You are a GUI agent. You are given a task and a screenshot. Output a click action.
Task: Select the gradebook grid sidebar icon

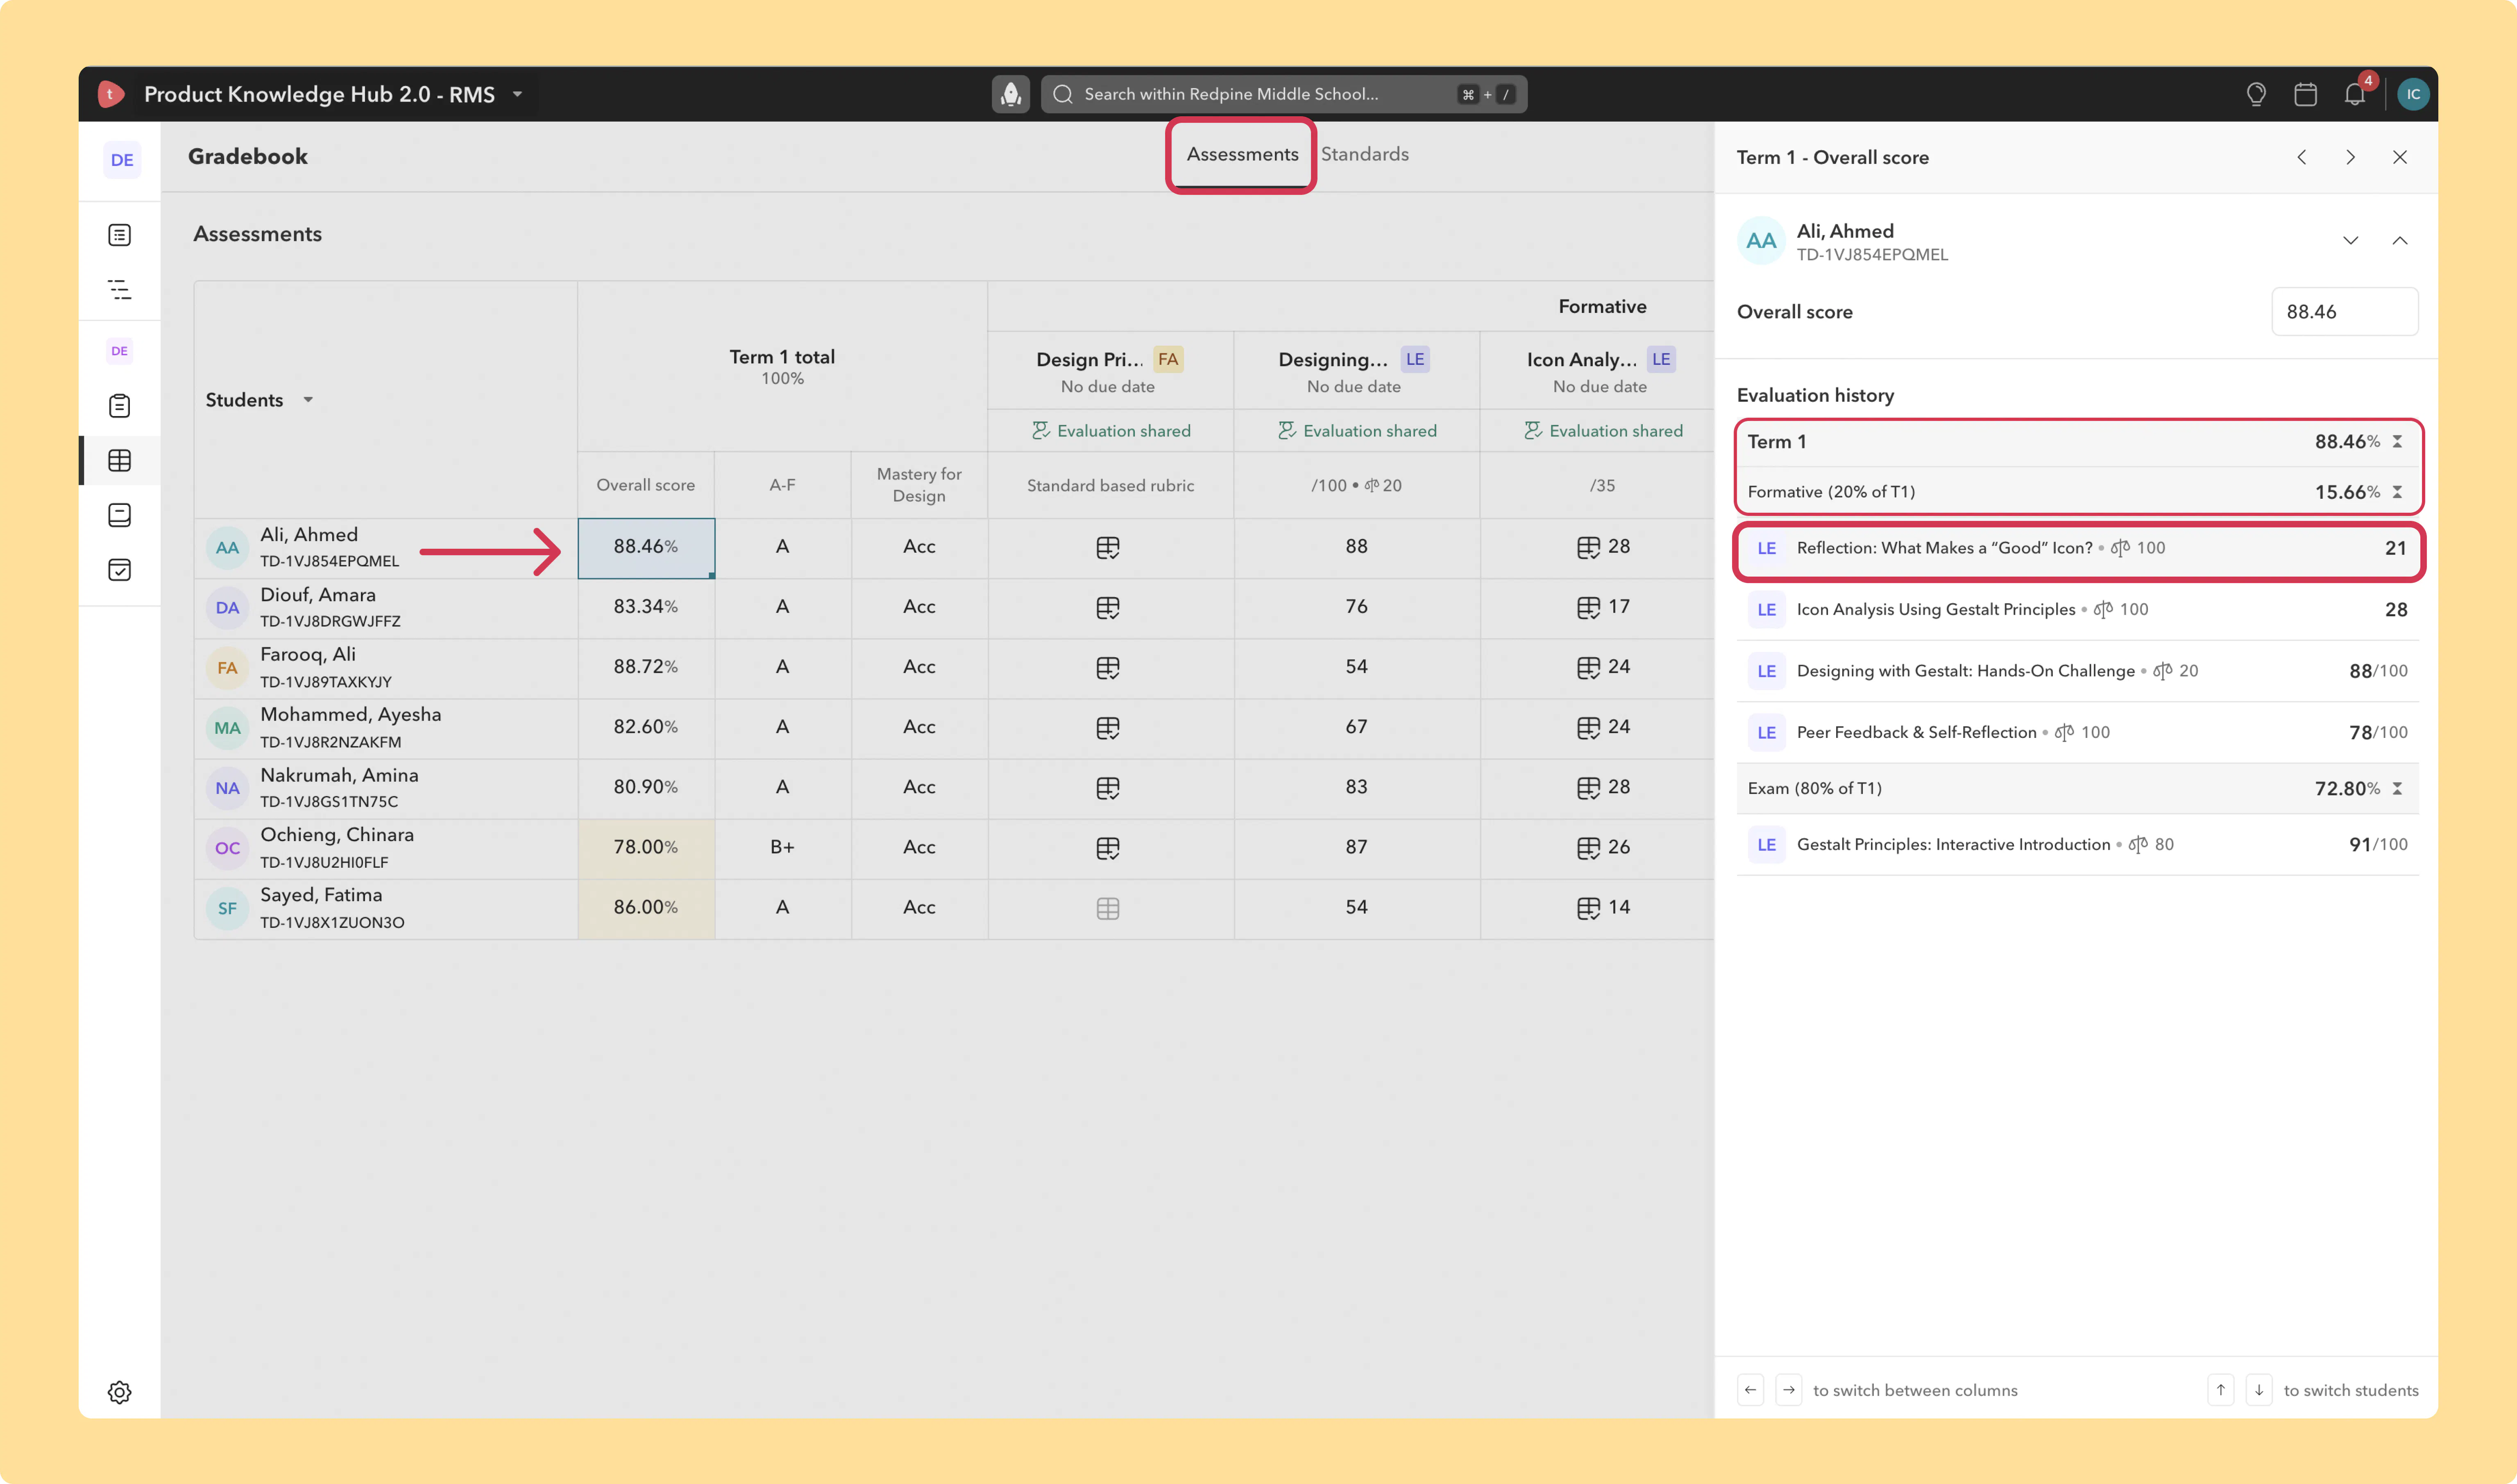point(119,460)
